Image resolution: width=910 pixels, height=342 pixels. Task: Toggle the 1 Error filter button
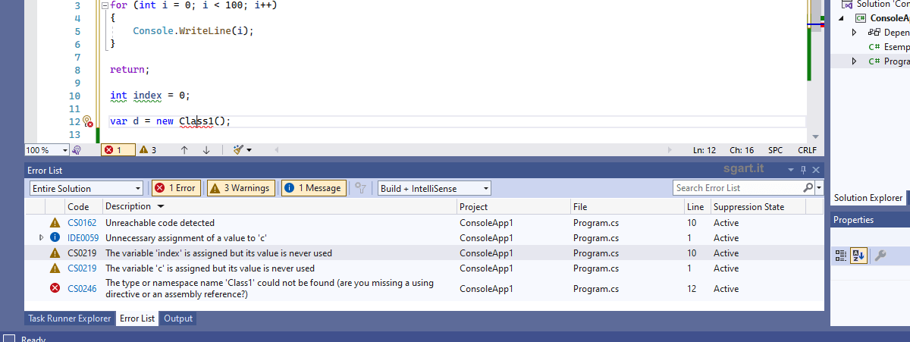[x=176, y=188]
